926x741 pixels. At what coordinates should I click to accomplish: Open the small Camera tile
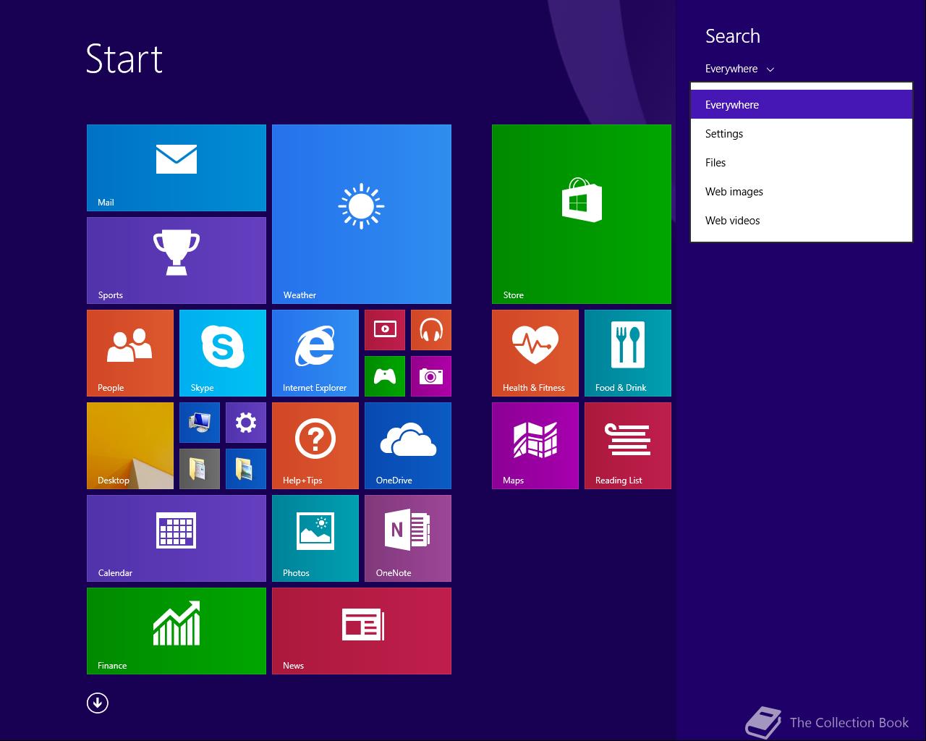click(x=431, y=376)
